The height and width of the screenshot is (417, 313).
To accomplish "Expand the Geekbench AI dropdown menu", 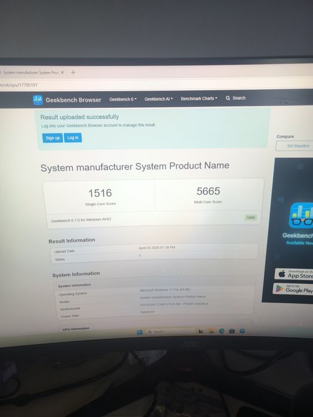I will [x=159, y=99].
